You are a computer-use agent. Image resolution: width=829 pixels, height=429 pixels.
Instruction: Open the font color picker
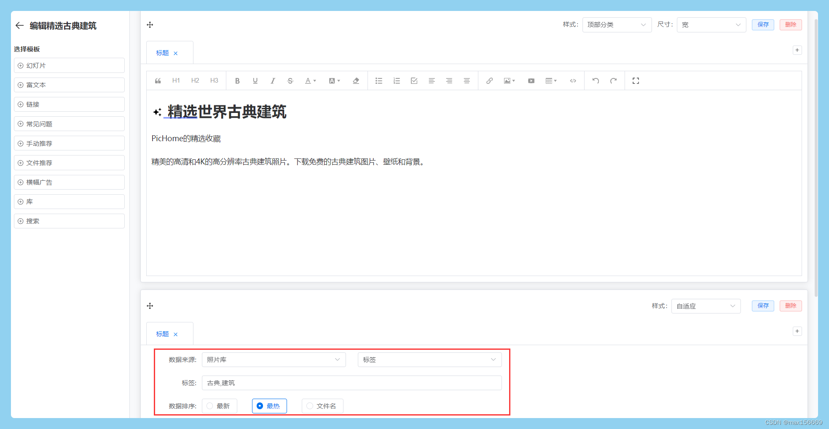coord(310,81)
